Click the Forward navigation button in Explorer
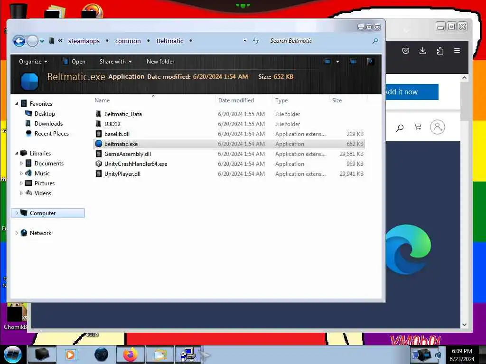486x364 pixels. pyautogui.click(x=32, y=41)
